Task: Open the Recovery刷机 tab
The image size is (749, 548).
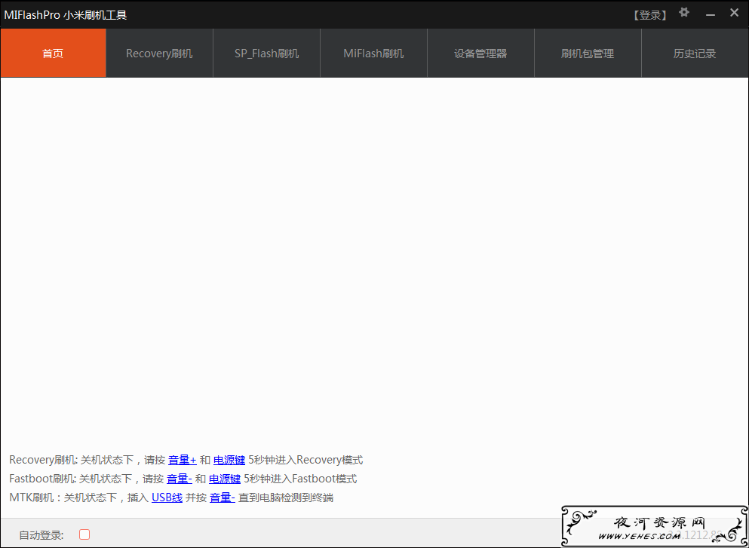Action: [x=160, y=53]
